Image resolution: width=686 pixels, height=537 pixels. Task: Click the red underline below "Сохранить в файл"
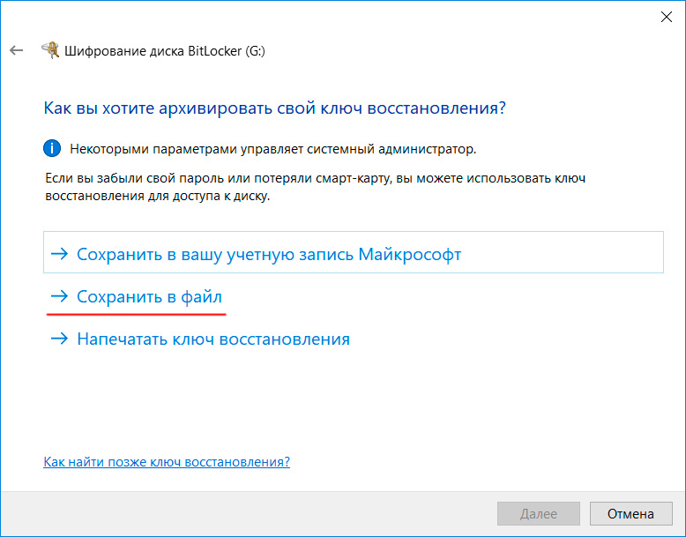137,313
